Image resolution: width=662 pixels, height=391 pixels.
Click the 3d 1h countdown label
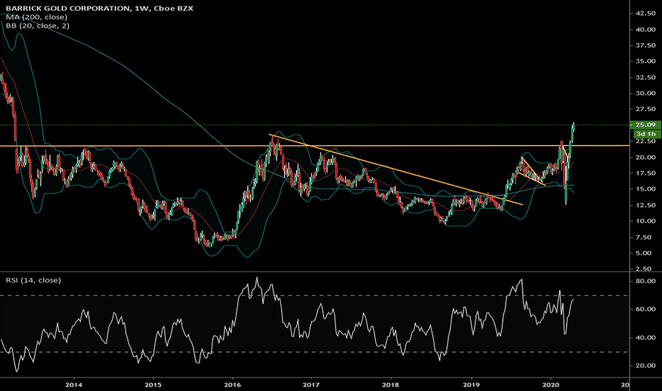pos(646,134)
